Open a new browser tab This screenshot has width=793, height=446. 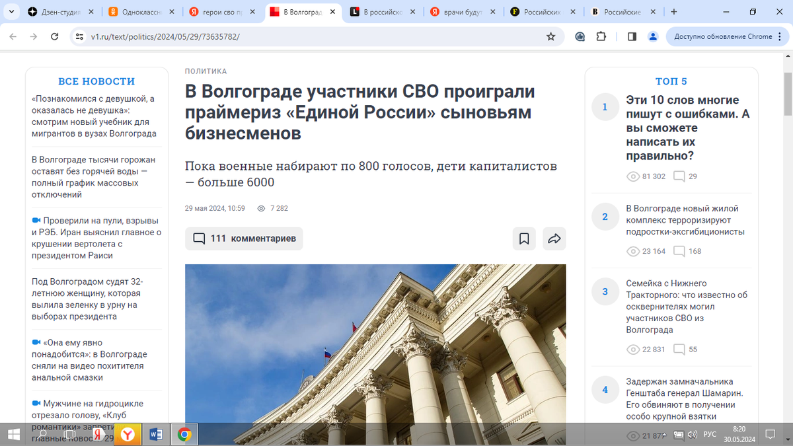(674, 12)
